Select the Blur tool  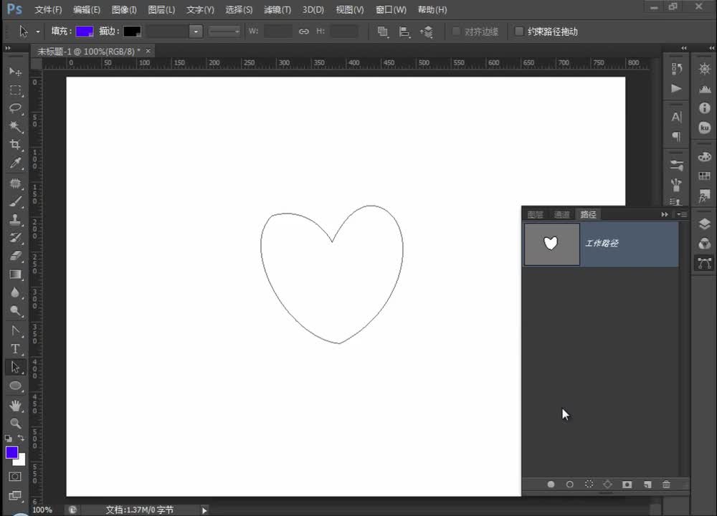pos(15,292)
